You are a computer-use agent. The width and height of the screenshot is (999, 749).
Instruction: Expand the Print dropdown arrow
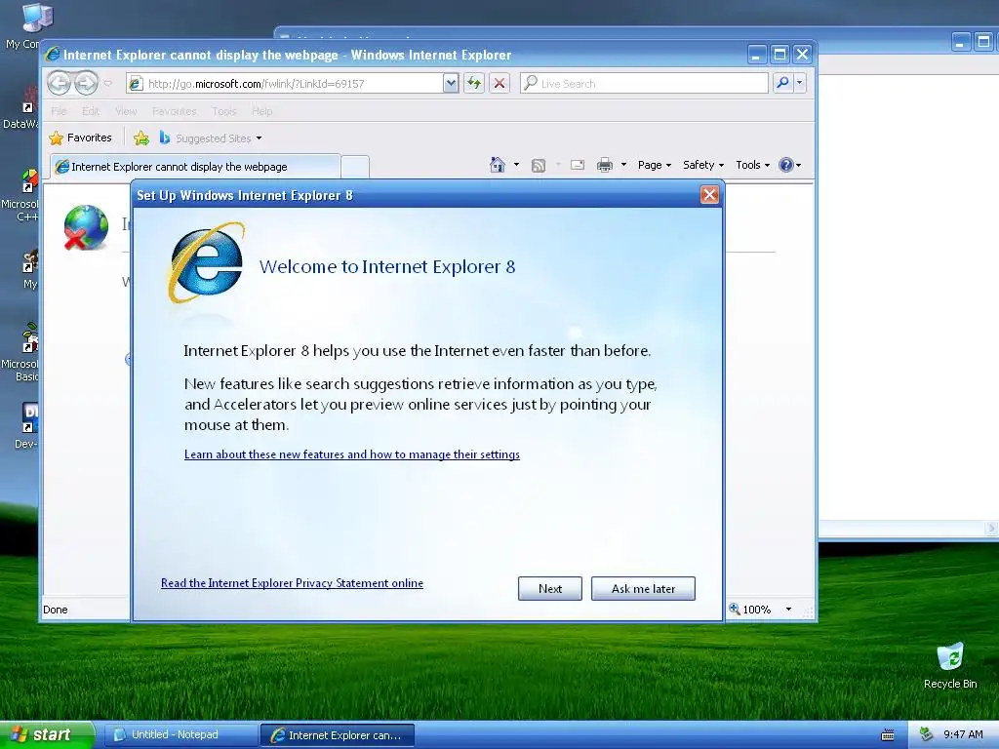pos(623,165)
